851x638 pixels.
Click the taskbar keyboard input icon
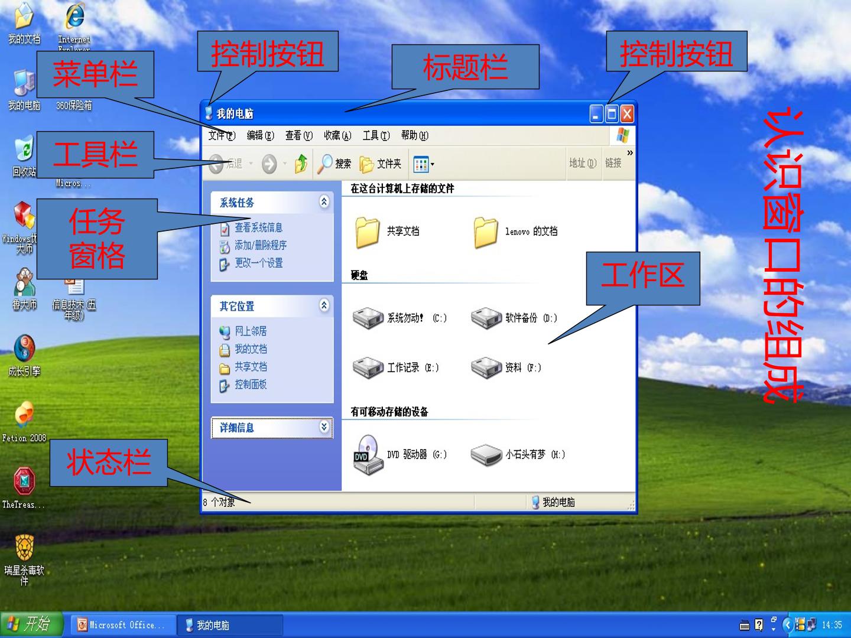tap(745, 626)
